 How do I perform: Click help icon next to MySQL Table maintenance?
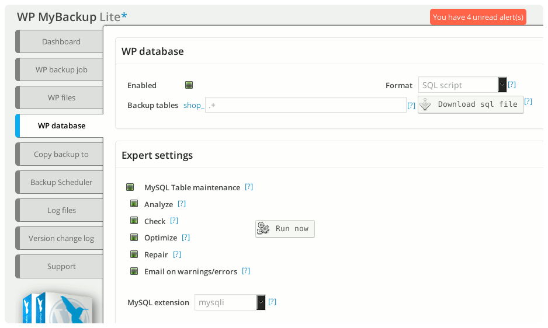(x=249, y=187)
